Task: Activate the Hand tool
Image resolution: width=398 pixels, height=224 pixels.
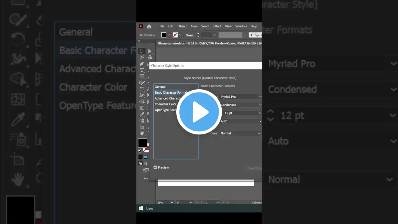Action: [x=142, y=133]
